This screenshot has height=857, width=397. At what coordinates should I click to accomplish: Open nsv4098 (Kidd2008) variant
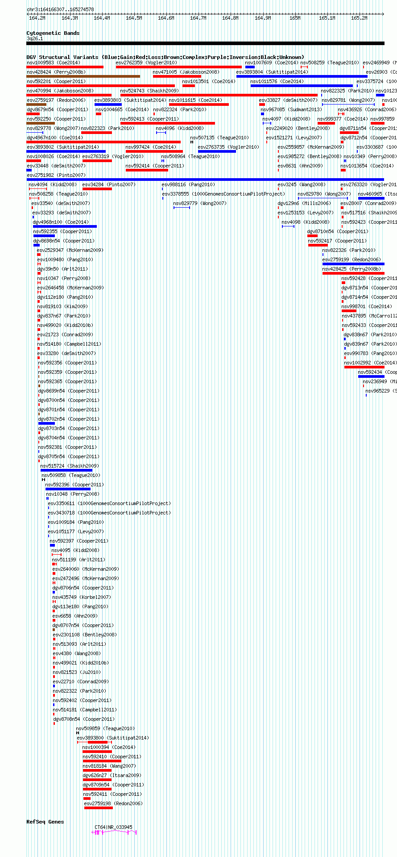pyautogui.click(x=306, y=222)
